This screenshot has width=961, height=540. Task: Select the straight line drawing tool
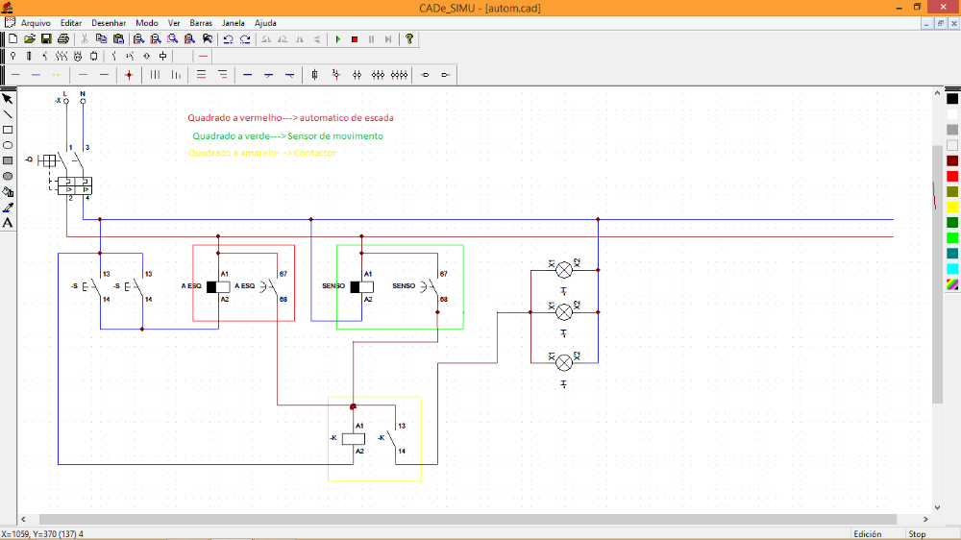point(8,114)
